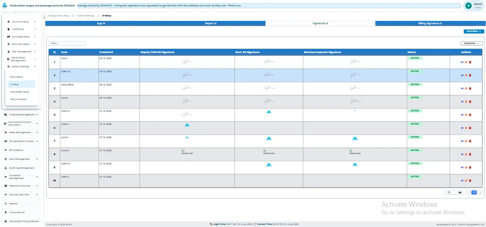Click the admin user avatar
Screen dimensions: 486x227
click(x=469, y=6)
